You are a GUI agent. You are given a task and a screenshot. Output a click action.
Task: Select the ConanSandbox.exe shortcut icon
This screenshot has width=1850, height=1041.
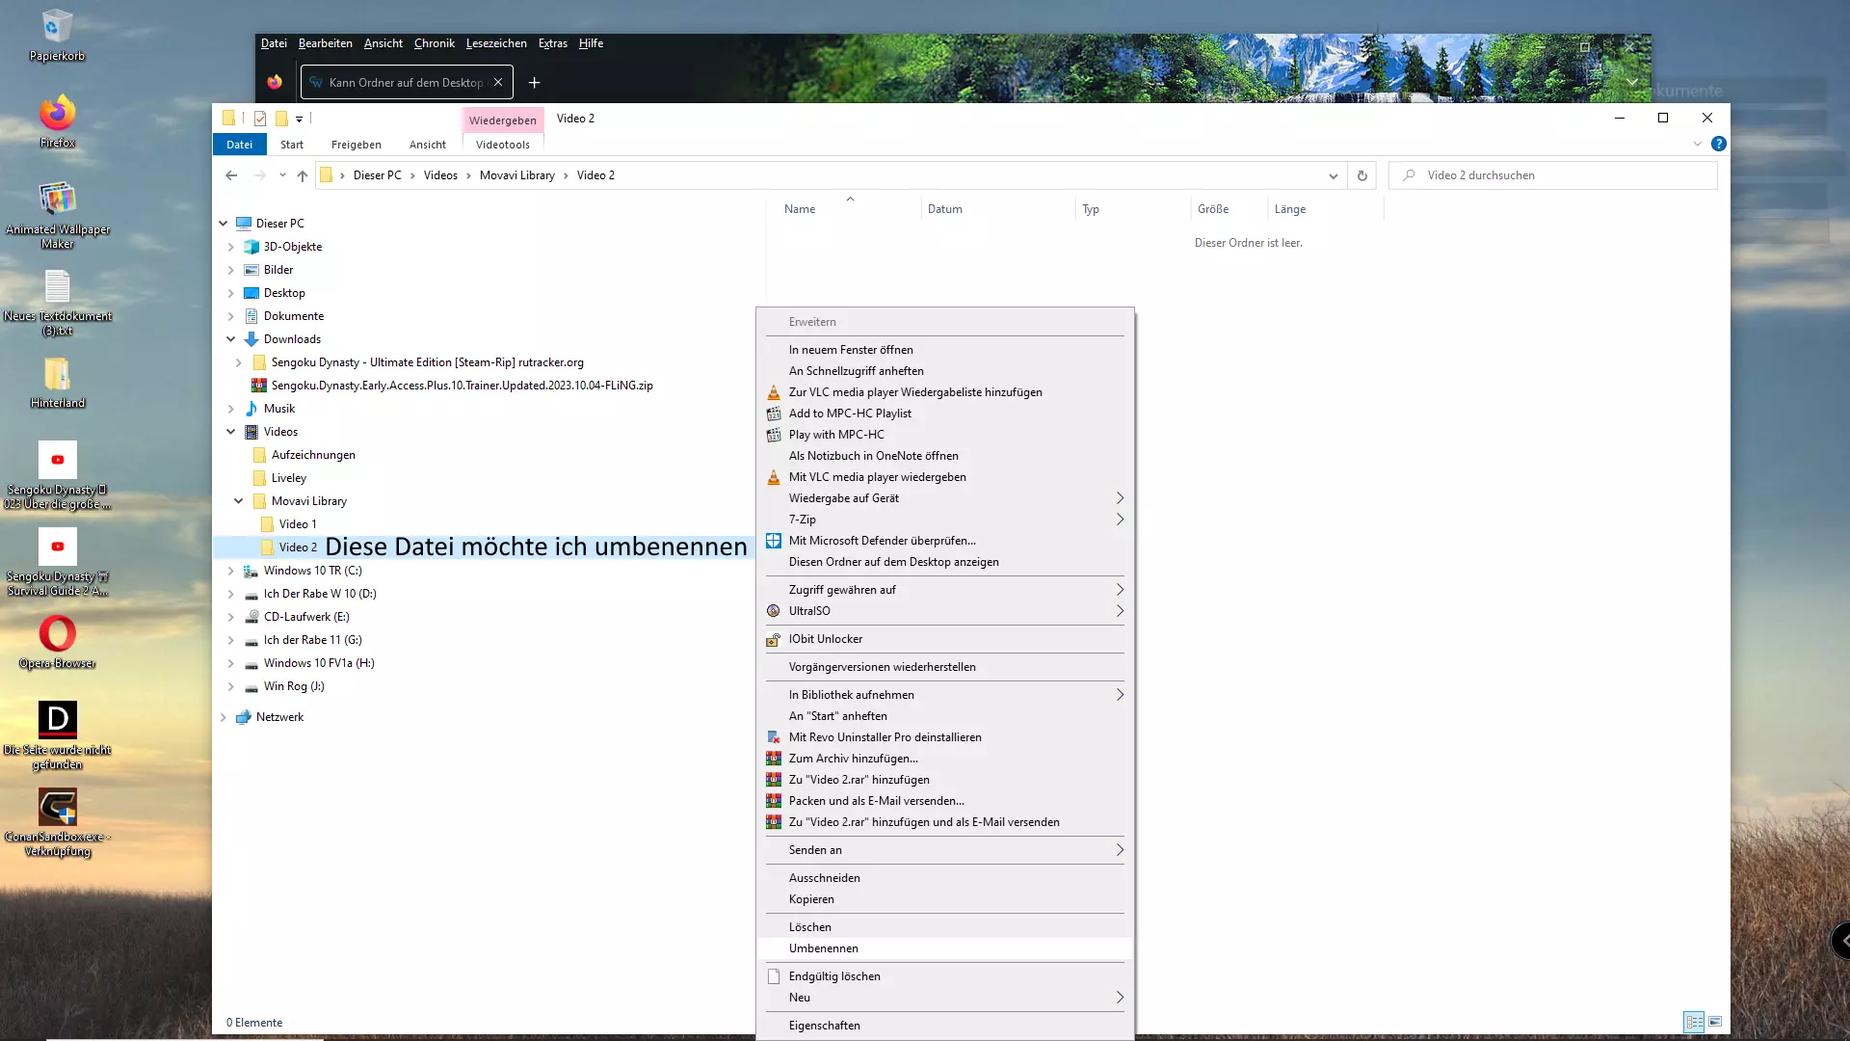[57, 822]
